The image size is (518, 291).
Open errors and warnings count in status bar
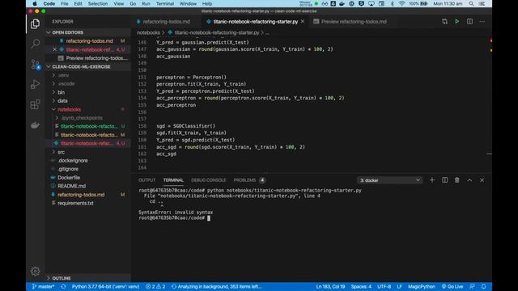click(155, 287)
